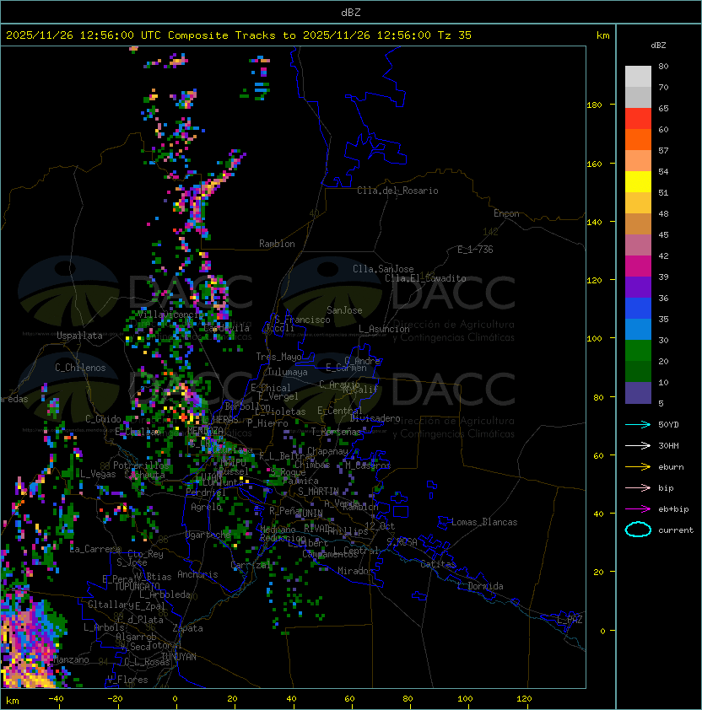Click 'Lomas_Blancas' location label
The width and height of the screenshot is (702, 710).
(x=484, y=522)
